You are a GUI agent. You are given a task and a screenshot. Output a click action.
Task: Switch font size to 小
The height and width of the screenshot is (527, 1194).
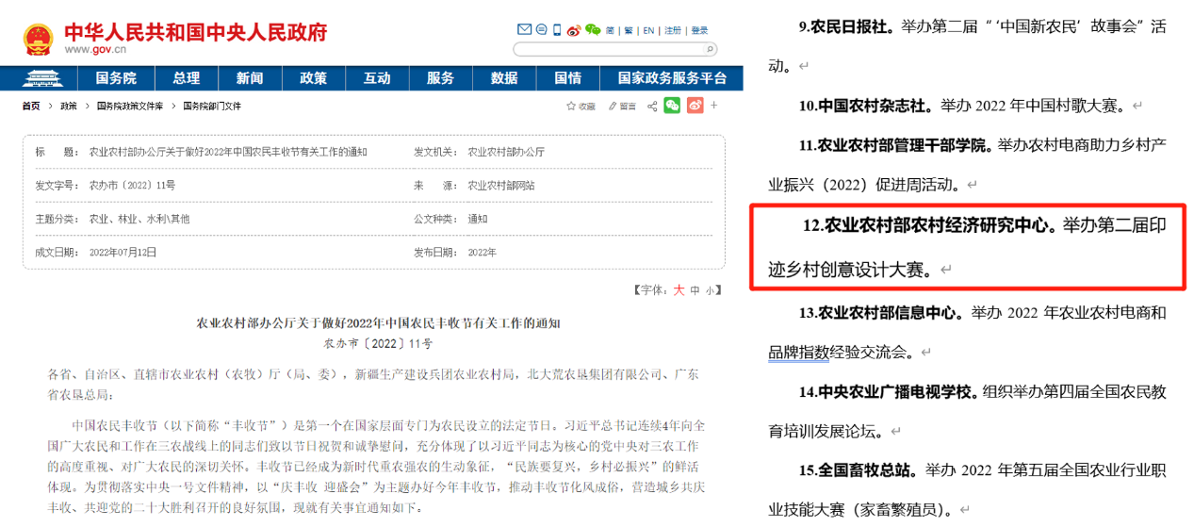(x=710, y=290)
